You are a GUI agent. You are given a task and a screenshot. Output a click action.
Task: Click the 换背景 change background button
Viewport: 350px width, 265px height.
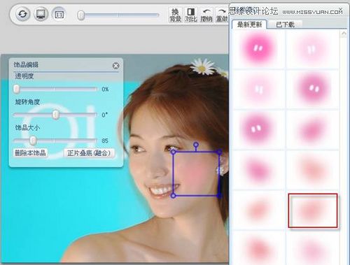pos(175,15)
